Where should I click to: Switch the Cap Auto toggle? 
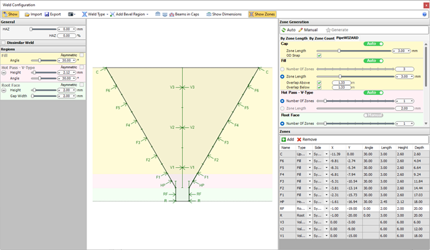[373, 44]
